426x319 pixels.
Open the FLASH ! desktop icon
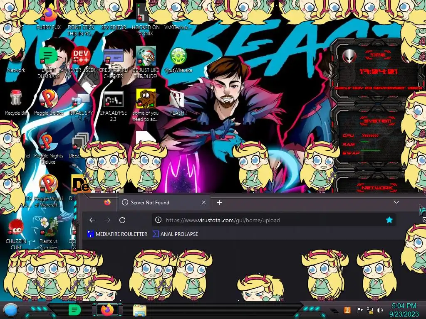[178, 103]
